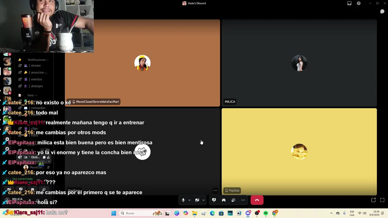388x218 pixels.
Task: Open Solitaire from the taskbar
Action: [239, 213]
